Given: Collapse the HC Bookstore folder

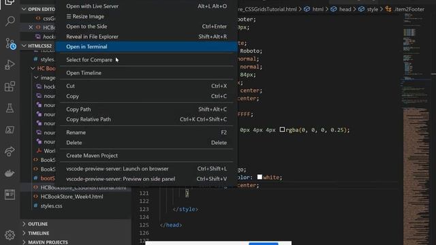Looking at the screenshot, I should (33, 68).
